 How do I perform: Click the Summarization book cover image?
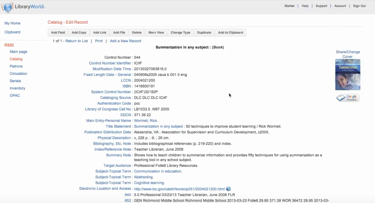pos(348,74)
